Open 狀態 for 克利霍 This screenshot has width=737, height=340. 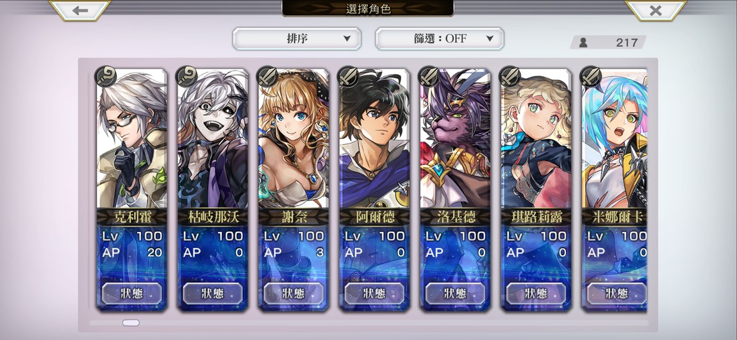(132, 293)
